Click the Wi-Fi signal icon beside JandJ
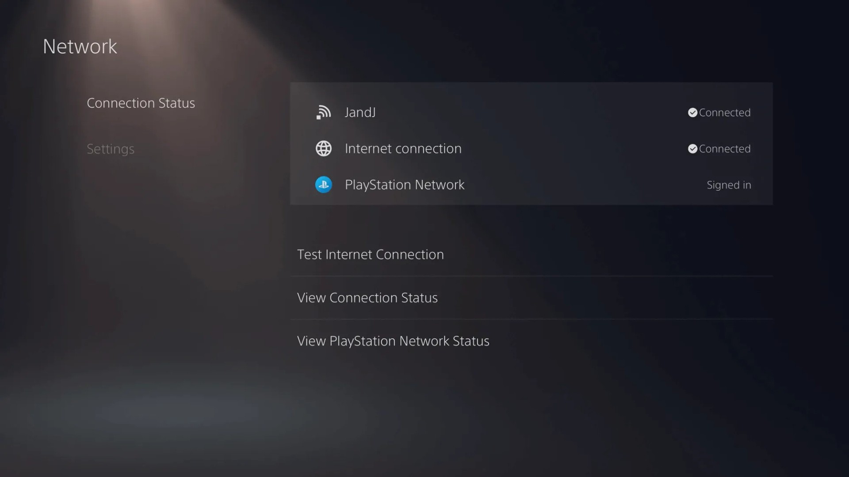Viewport: 849px width, 477px height. 323,112
